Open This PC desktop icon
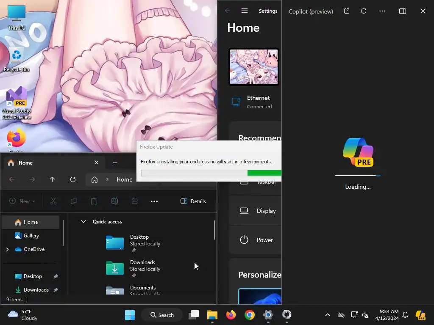This screenshot has height=325, width=434. tap(17, 18)
